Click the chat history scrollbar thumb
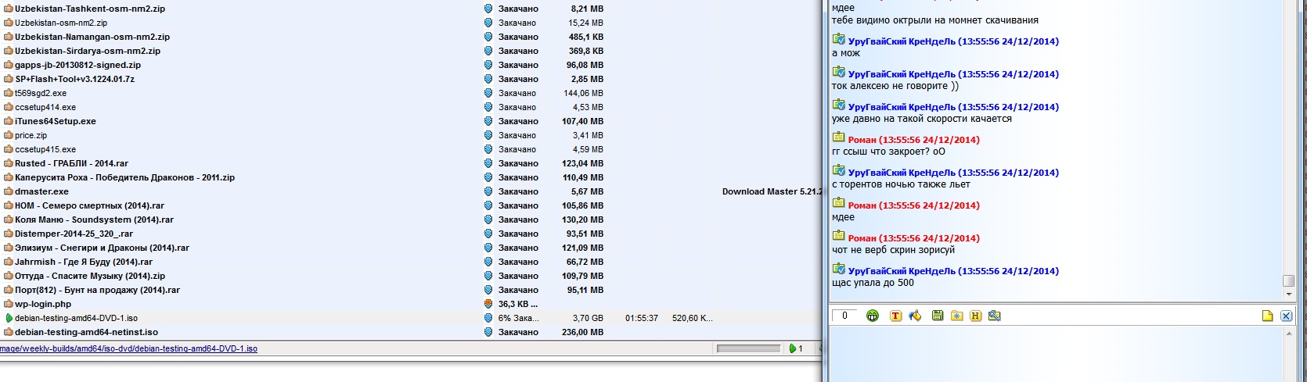This screenshot has height=382, width=1307. pos(1288,281)
